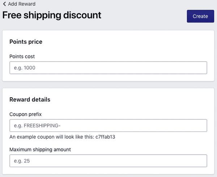Click the "Points cost" field label
This screenshot has height=177, width=217.
[x=22, y=56]
